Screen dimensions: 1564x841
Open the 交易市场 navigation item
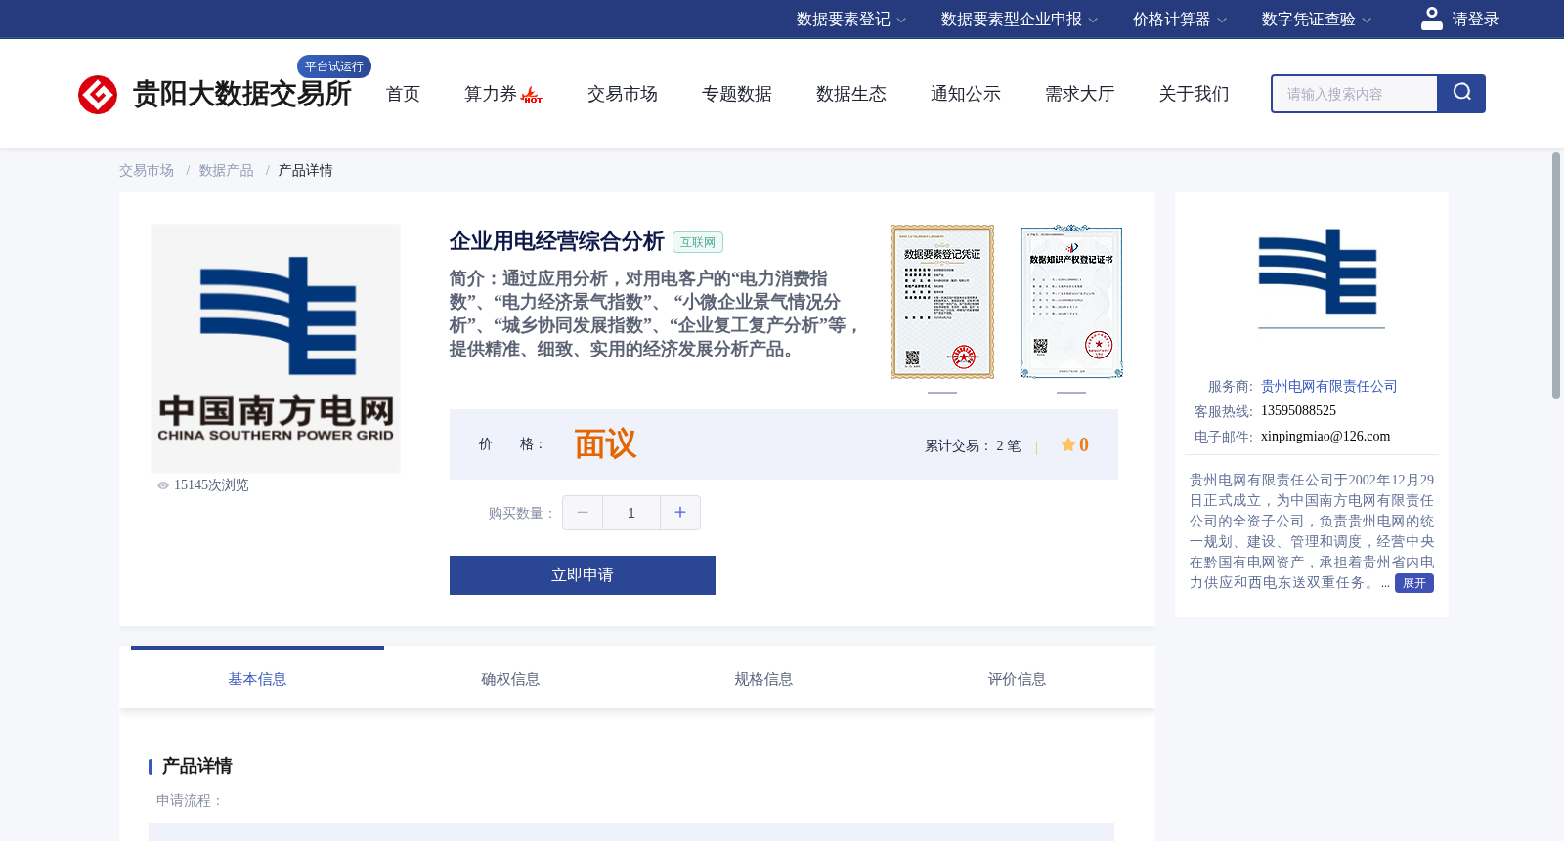[x=623, y=94]
